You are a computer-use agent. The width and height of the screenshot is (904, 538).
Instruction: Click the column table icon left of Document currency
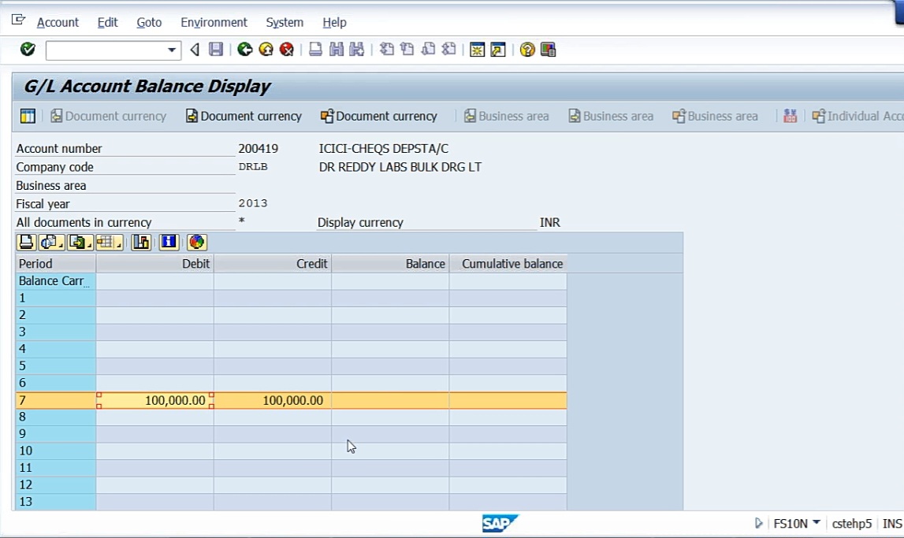(x=28, y=116)
